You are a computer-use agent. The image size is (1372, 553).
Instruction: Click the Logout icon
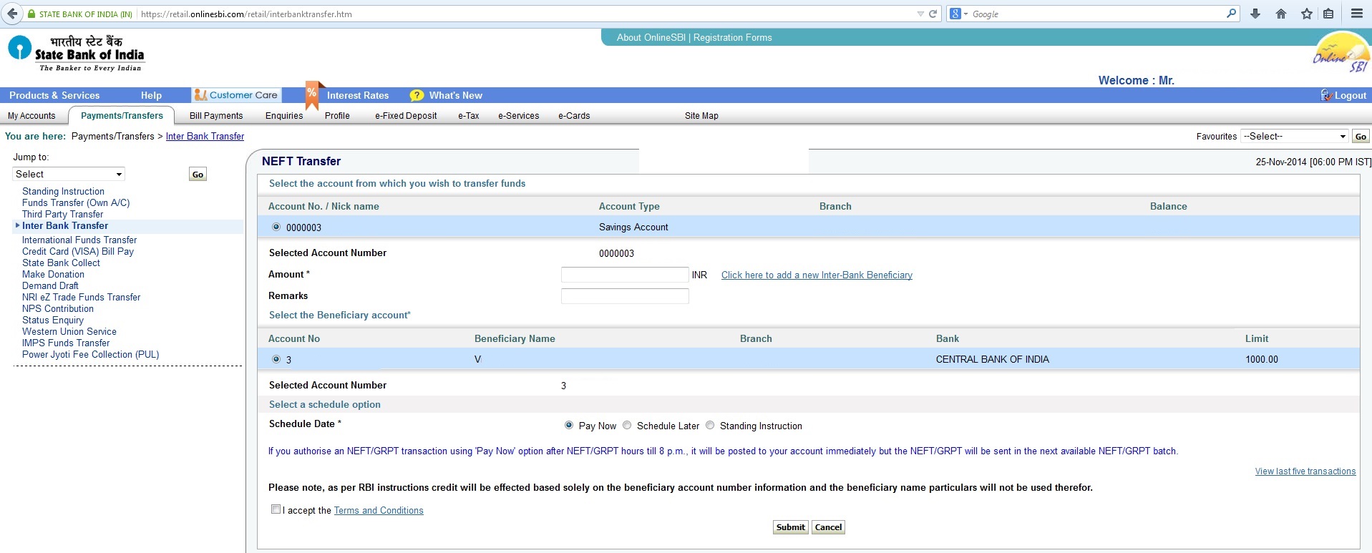click(1326, 95)
